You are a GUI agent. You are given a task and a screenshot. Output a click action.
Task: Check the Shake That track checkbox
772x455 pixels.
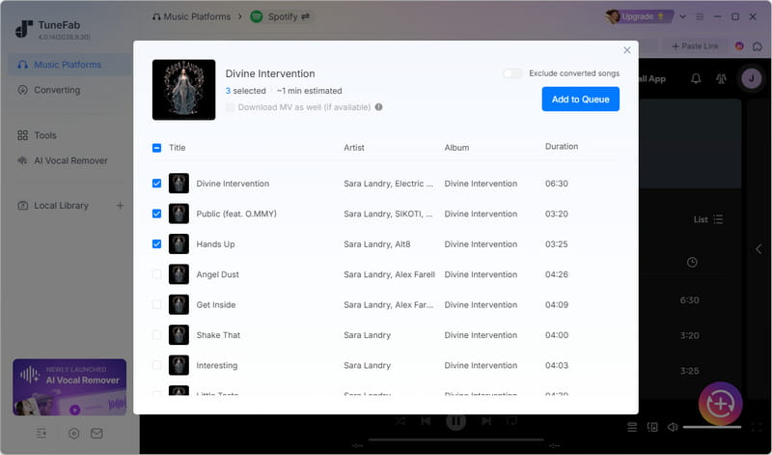coord(156,334)
